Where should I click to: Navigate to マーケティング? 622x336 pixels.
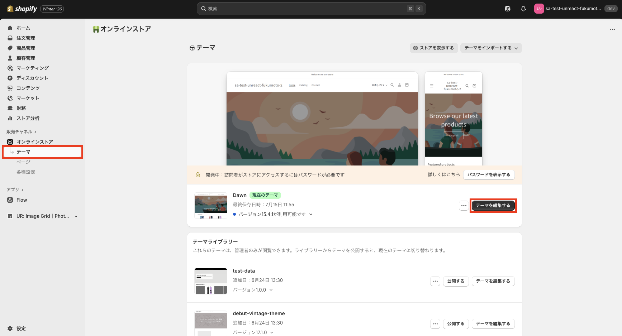point(33,68)
